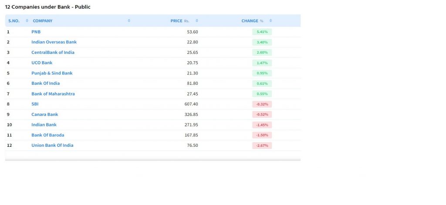Click the price 76.50 cell

point(192,145)
